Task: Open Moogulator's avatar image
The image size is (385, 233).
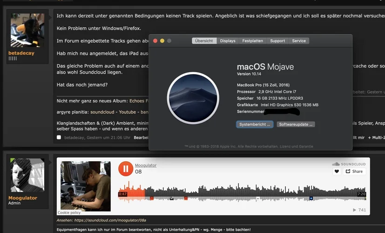Action: [27, 175]
